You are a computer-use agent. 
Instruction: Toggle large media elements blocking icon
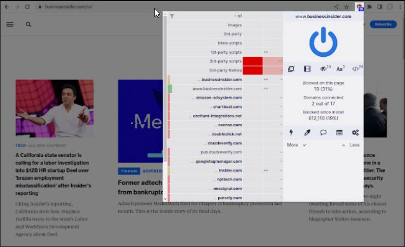pos(307,69)
